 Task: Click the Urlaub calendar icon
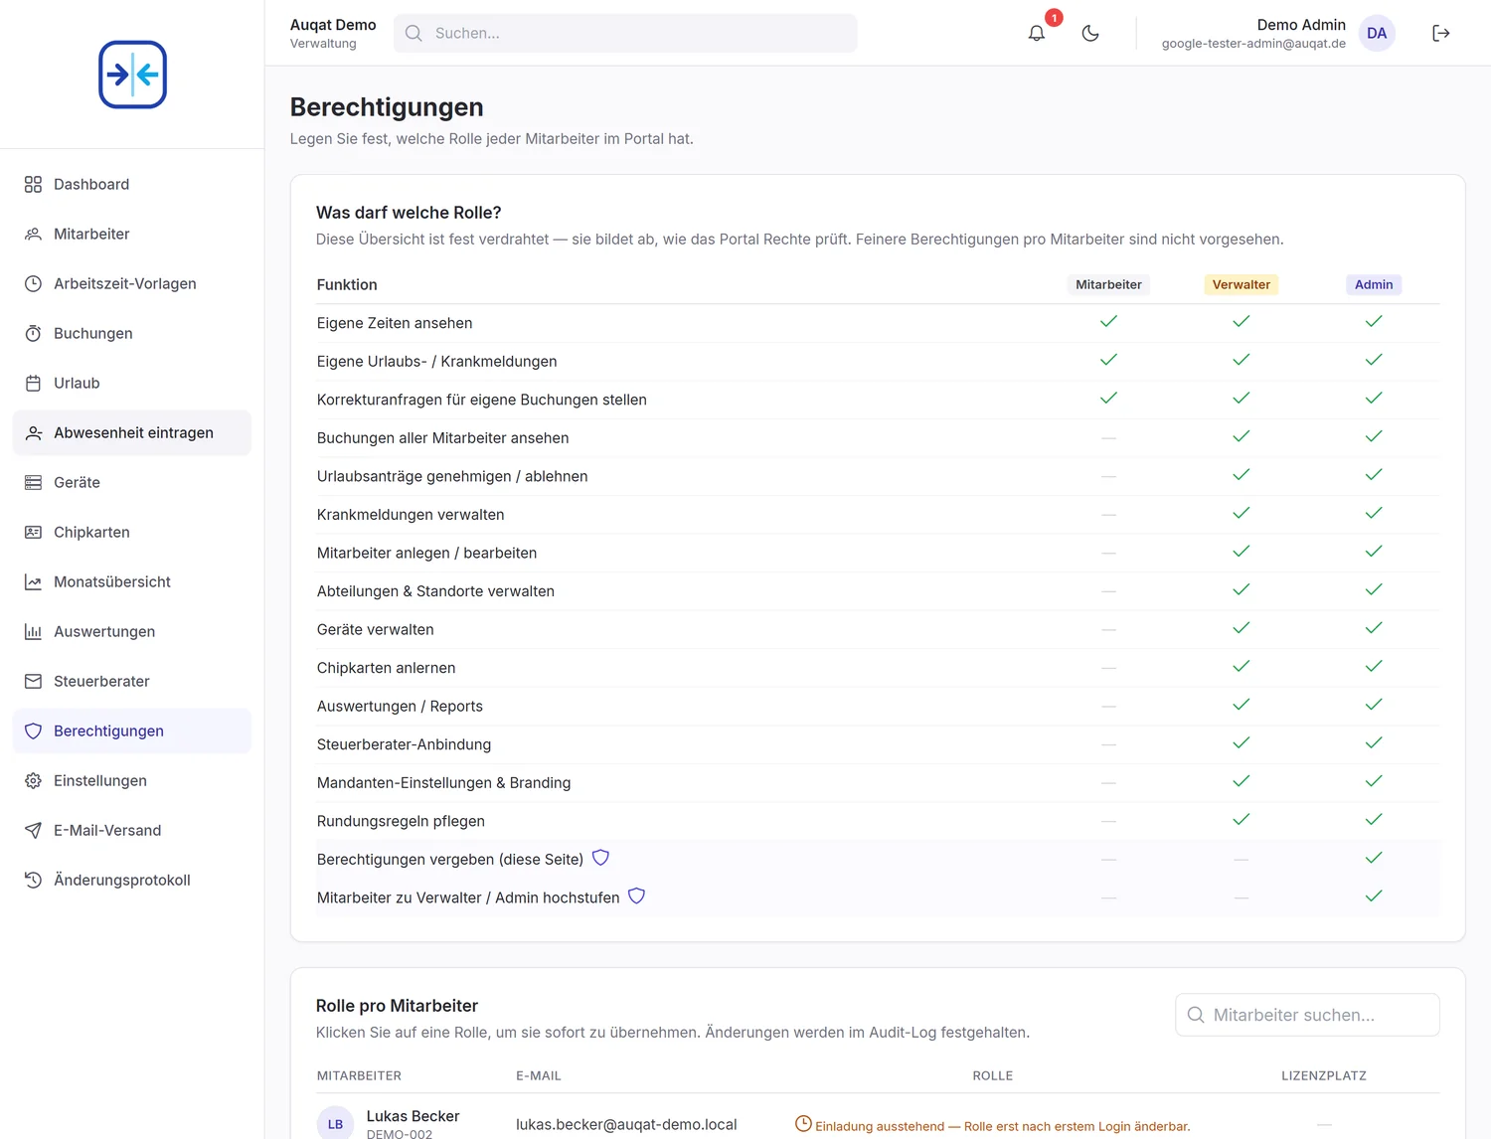pyautogui.click(x=33, y=383)
